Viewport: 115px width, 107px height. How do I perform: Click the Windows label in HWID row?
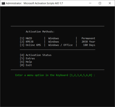coord(54,38)
